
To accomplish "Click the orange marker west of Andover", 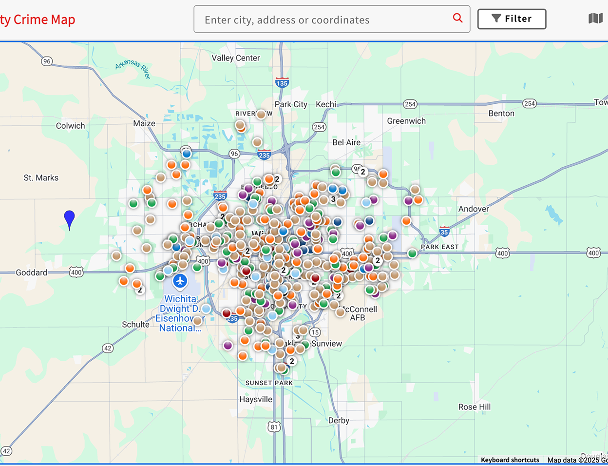I will (x=406, y=221).
